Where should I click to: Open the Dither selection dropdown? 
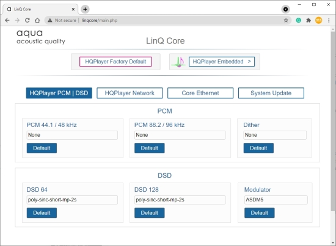275,135
